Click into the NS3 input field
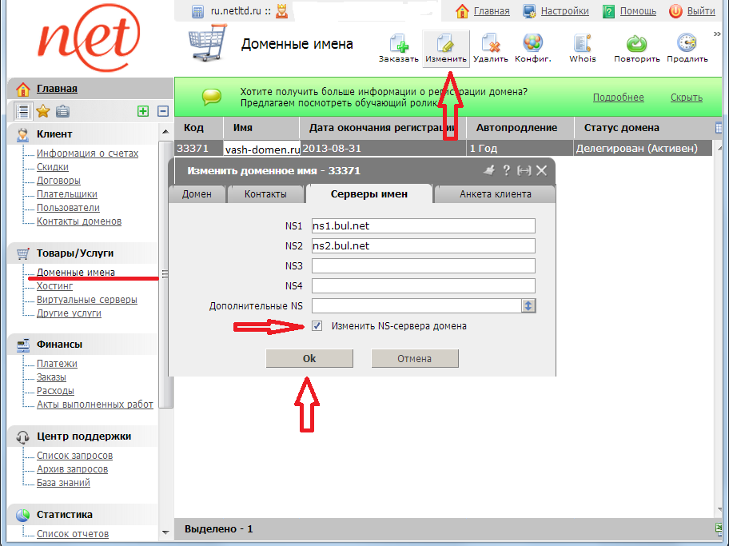 423,265
